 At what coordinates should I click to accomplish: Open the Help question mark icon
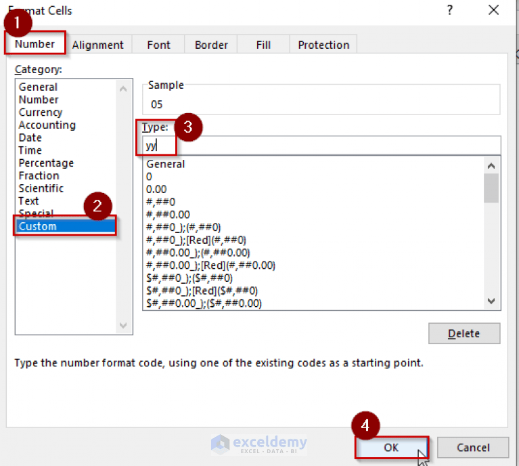[449, 10]
